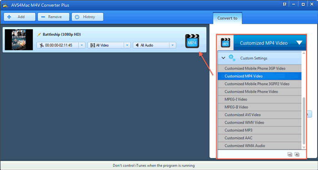
Task: Maximize the AVS4Mac window
Action: pyautogui.click(x=303, y=4)
